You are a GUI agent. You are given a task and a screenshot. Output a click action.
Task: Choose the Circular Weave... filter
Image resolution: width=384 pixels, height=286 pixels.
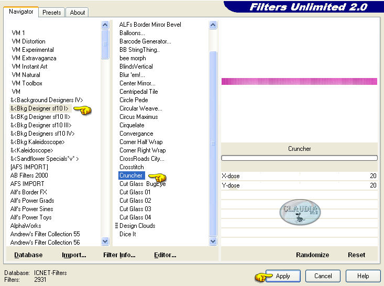(x=141, y=108)
